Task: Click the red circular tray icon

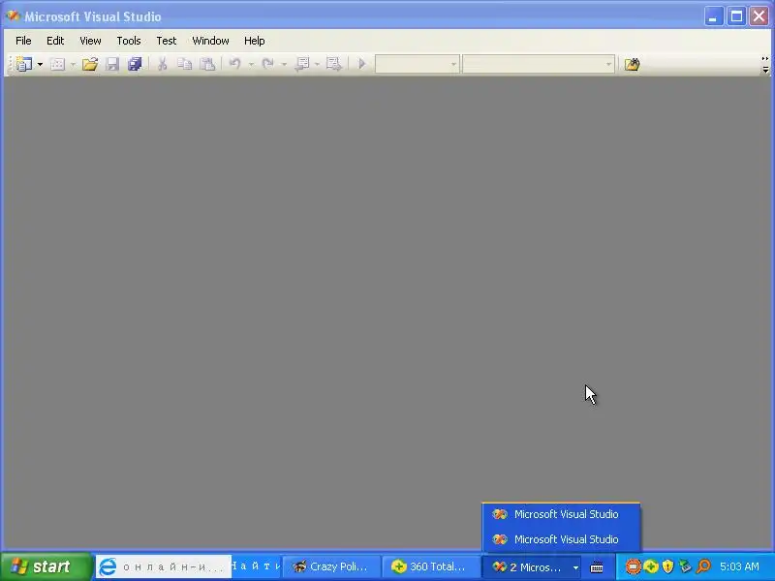Action: pyautogui.click(x=634, y=566)
